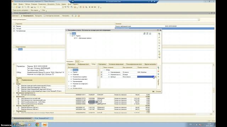Toggle the Тип цен parameter checkbox
The image size is (227, 127).
pos(14,29)
